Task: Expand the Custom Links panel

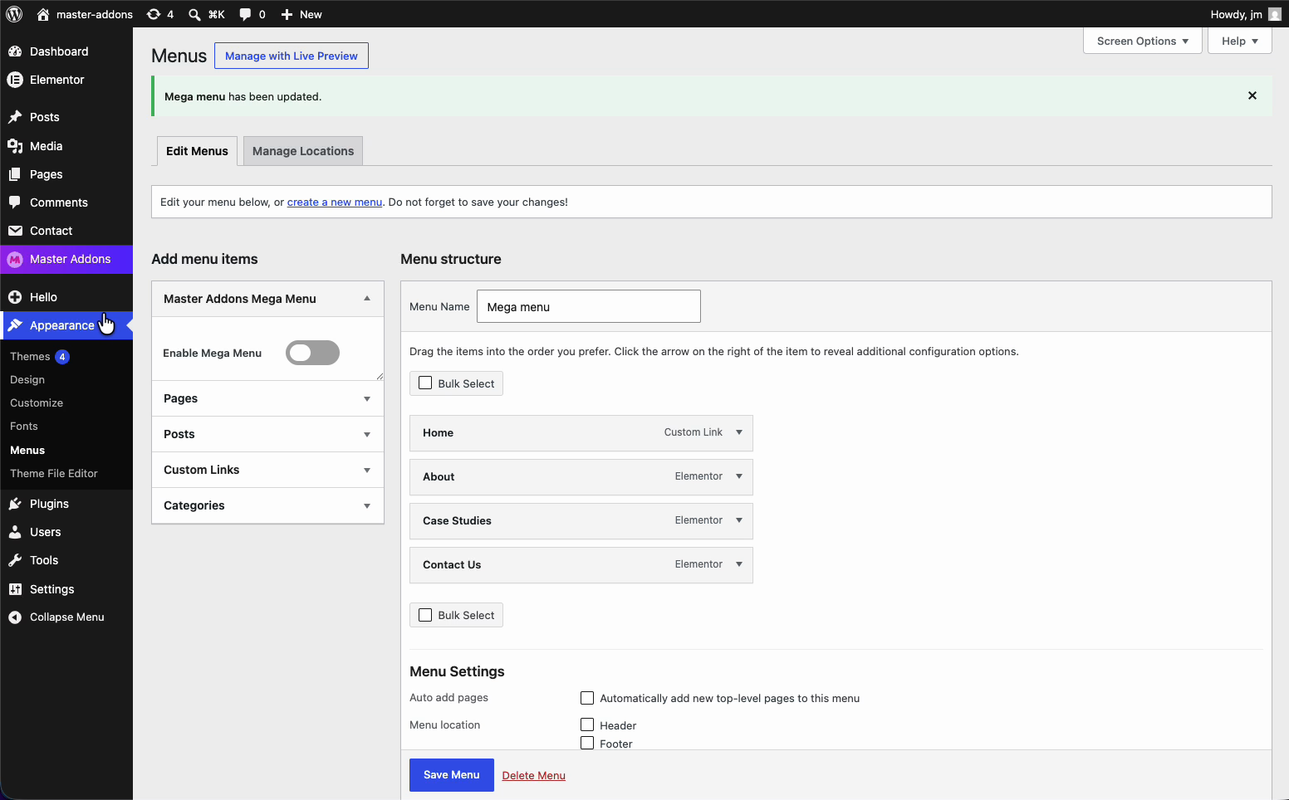Action: click(x=367, y=471)
